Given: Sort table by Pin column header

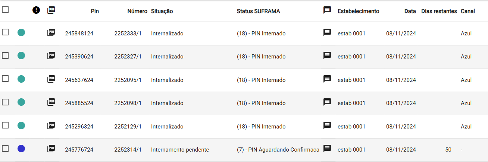Looking at the screenshot, I should 95,11.
